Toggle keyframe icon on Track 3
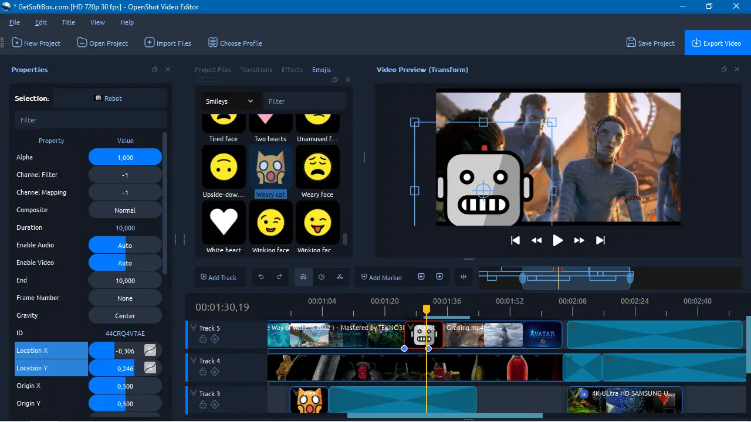The image size is (751, 422). click(x=215, y=404)
